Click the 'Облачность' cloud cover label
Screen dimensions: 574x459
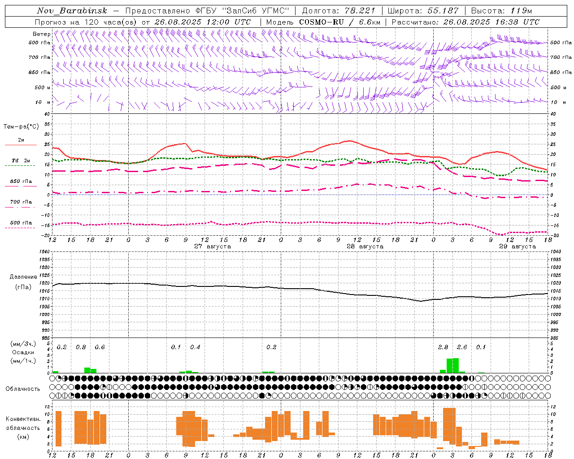23,389
